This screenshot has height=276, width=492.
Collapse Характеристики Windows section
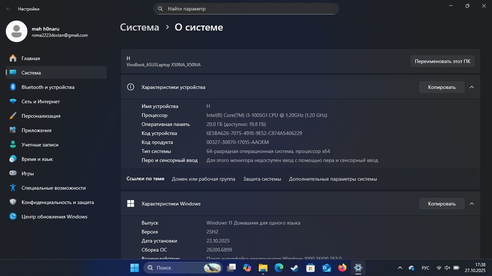pos(472,204)
